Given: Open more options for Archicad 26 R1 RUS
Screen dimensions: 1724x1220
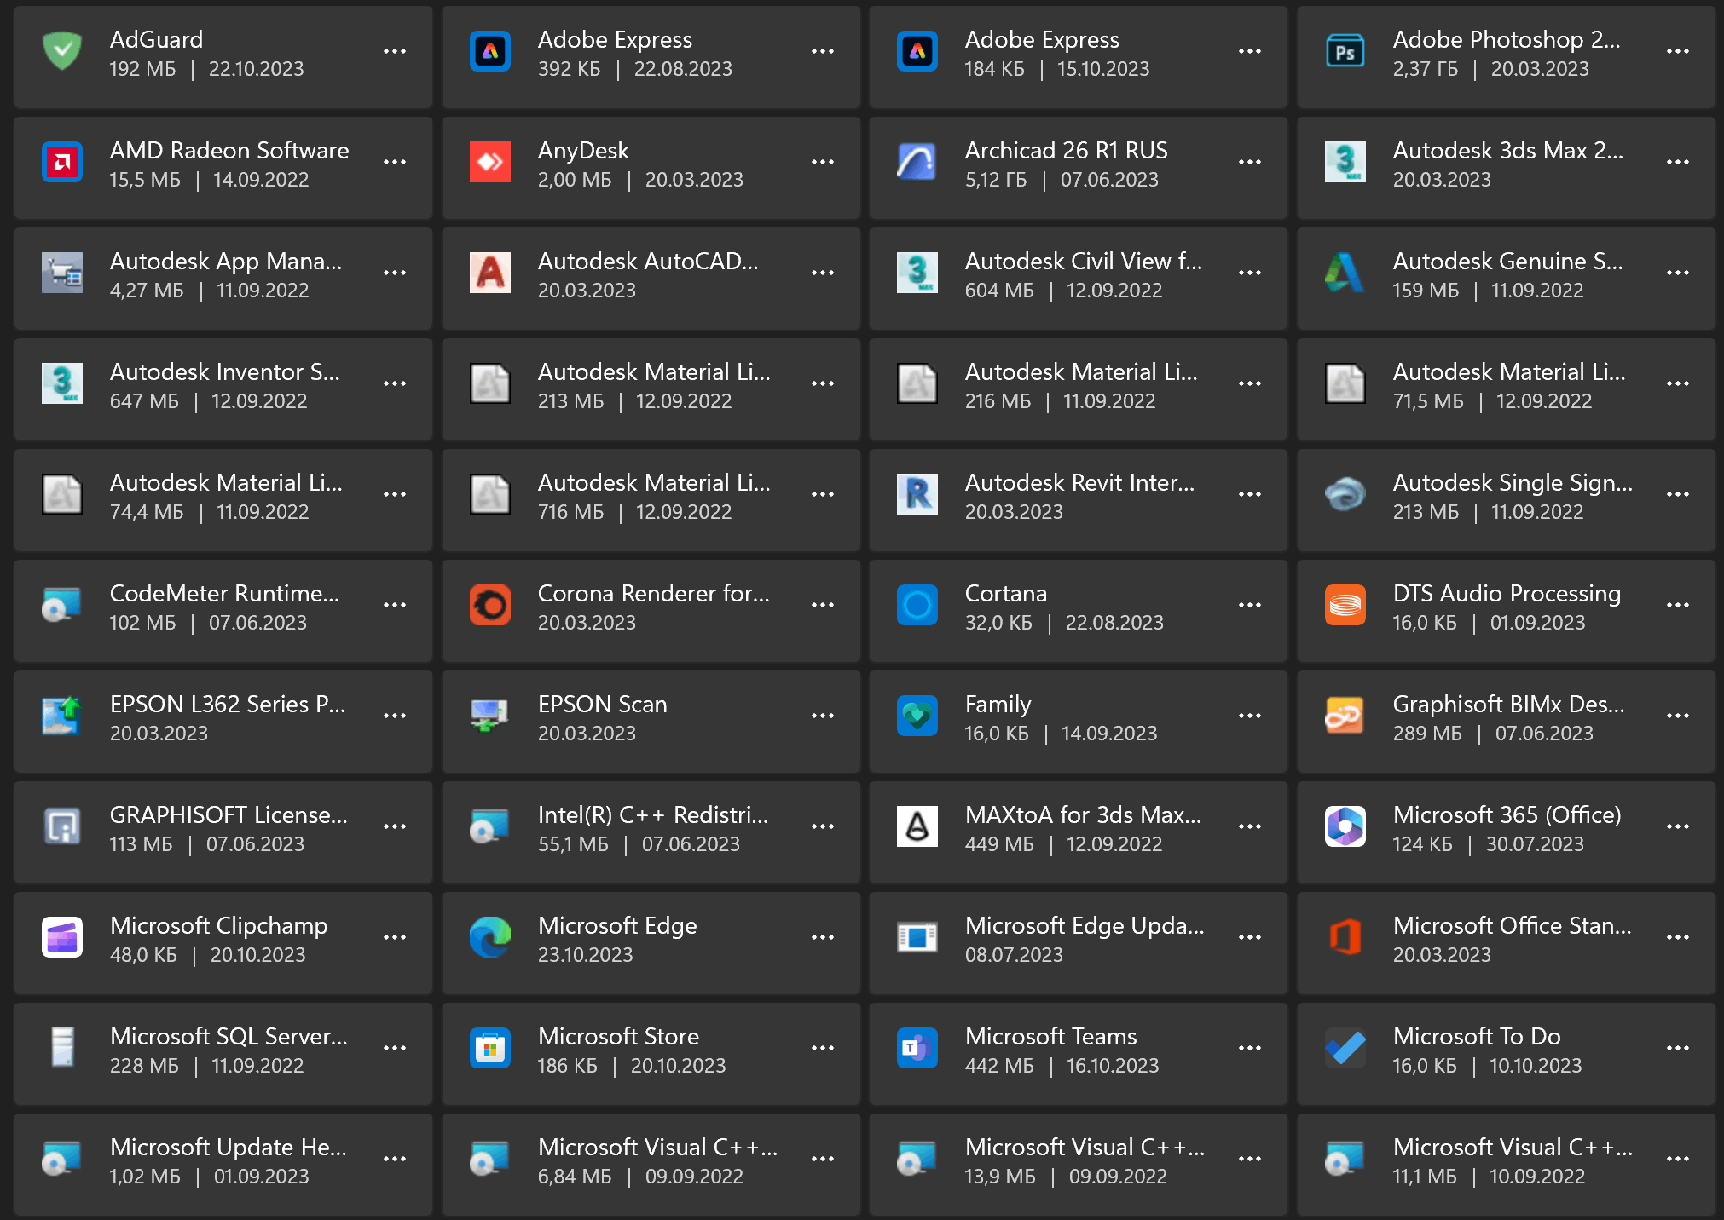Looking at the screenshot, I should coord(1250,163).
